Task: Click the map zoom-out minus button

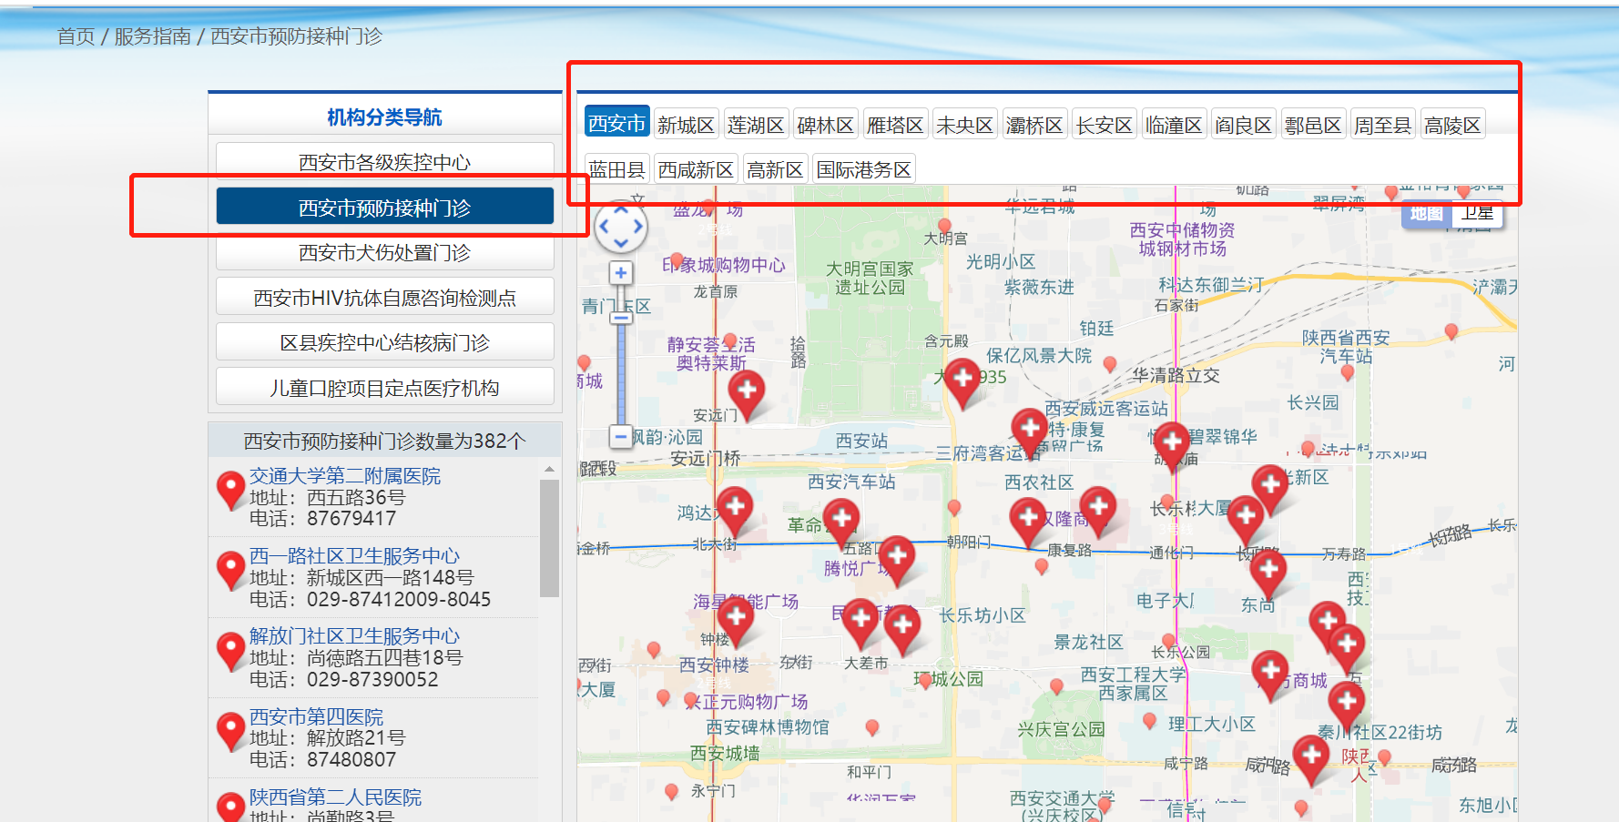Action: [621, 436]
